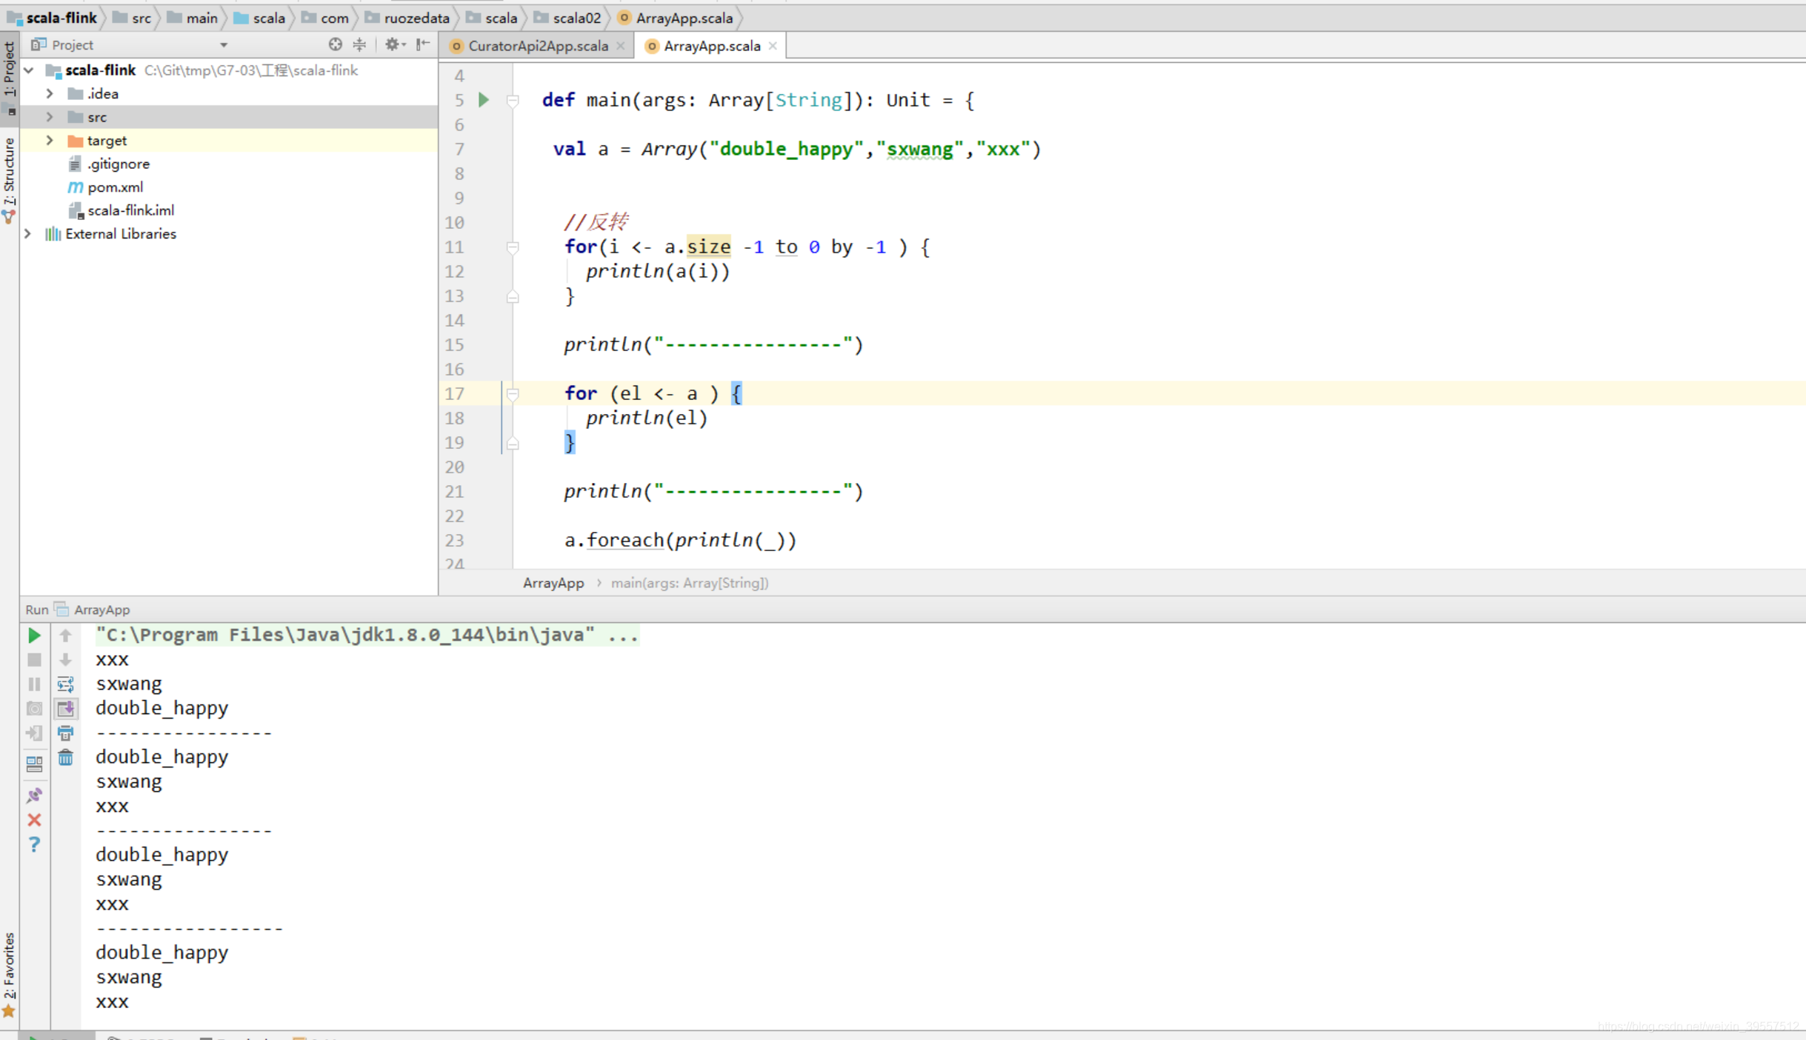Click the blue Help question mark icon

coord(34,844)
